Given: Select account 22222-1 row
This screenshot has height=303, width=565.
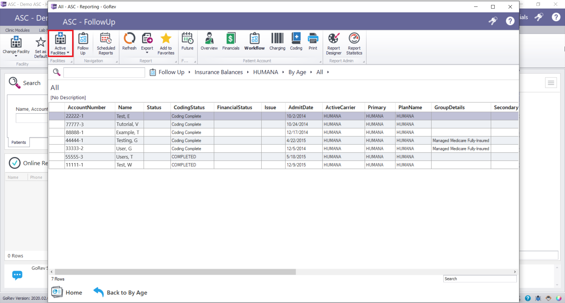Looking at the screenshot, I should (x=283, y=116).
